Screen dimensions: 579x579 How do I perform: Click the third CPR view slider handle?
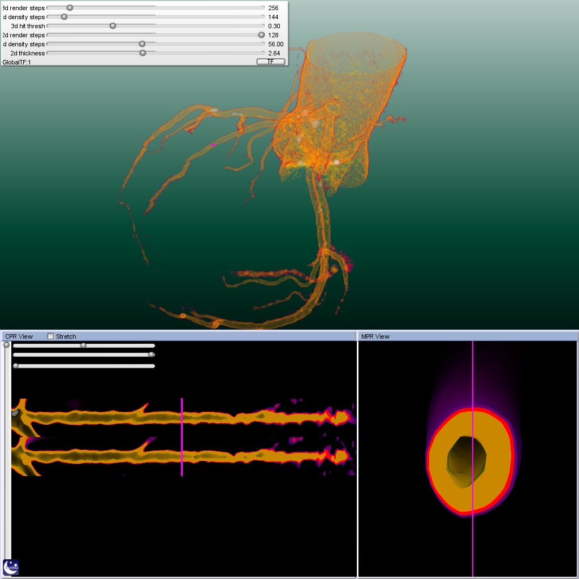(x=16, y=366)
